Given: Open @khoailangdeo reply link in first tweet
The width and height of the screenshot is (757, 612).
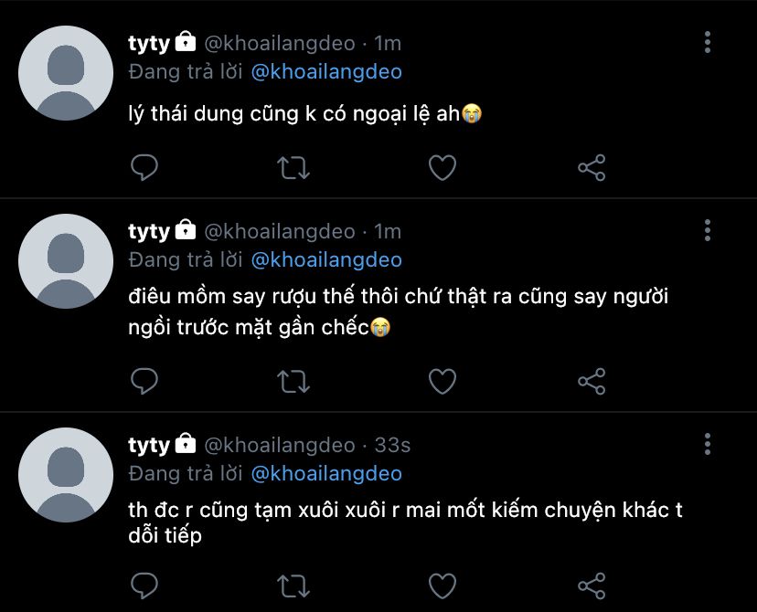Looking at the screenshot, I should [x=325, y=72].
